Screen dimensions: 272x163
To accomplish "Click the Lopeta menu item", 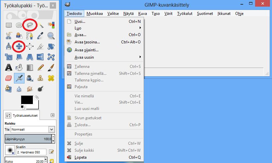I will (81, 157).
